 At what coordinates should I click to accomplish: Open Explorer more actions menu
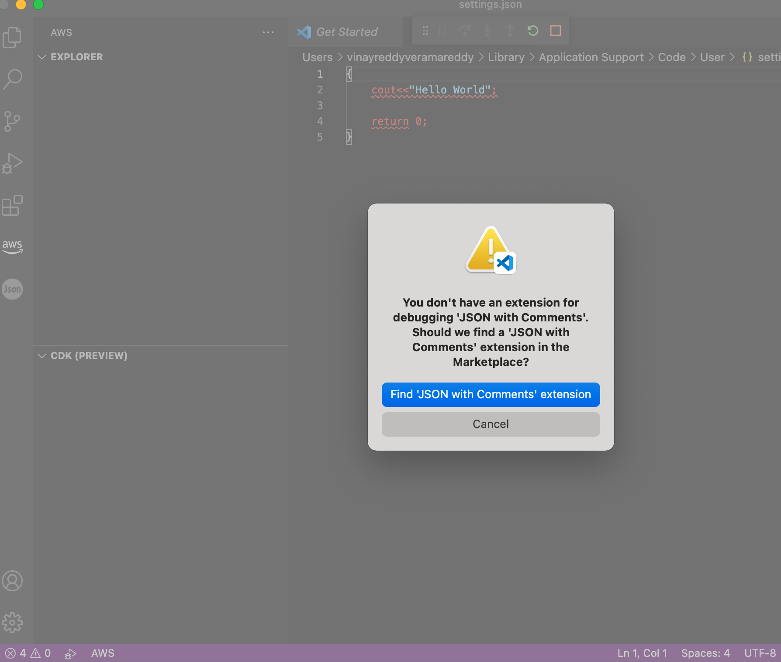(x=268, y=32)
